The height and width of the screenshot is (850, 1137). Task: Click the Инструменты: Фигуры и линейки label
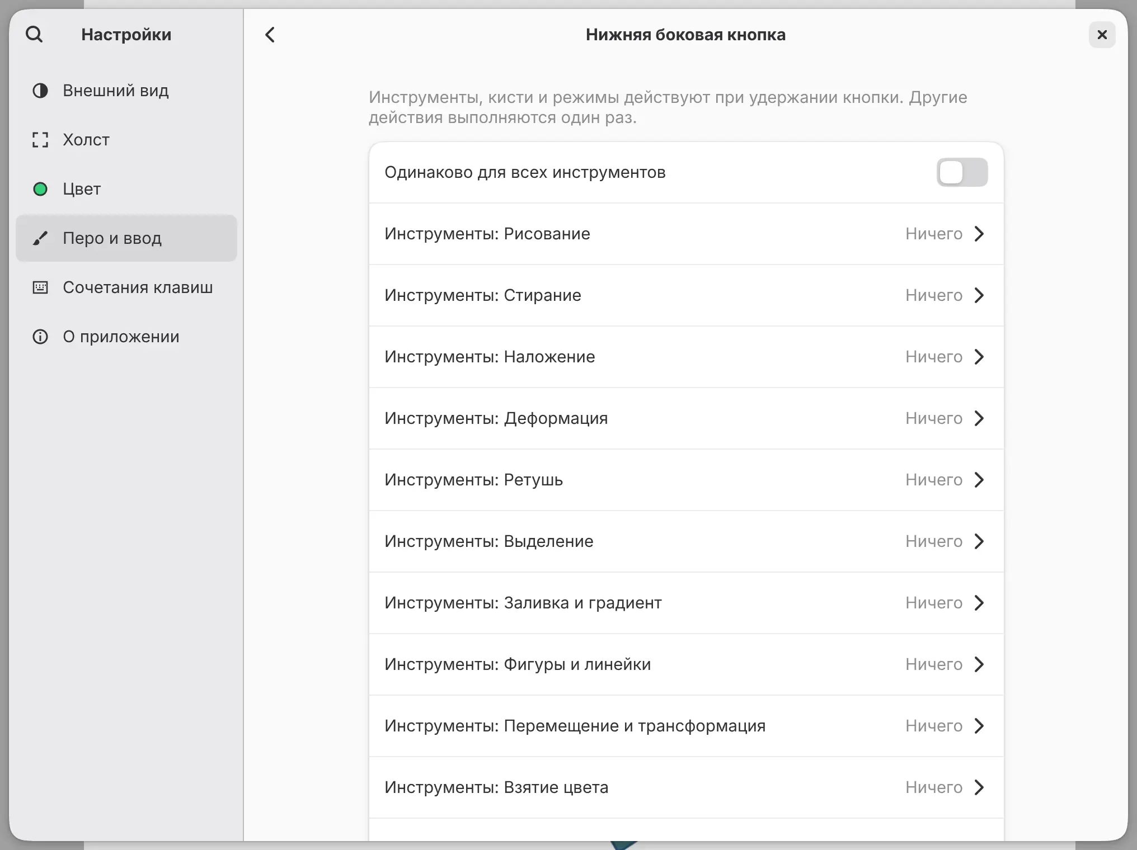tap(518, 664)
